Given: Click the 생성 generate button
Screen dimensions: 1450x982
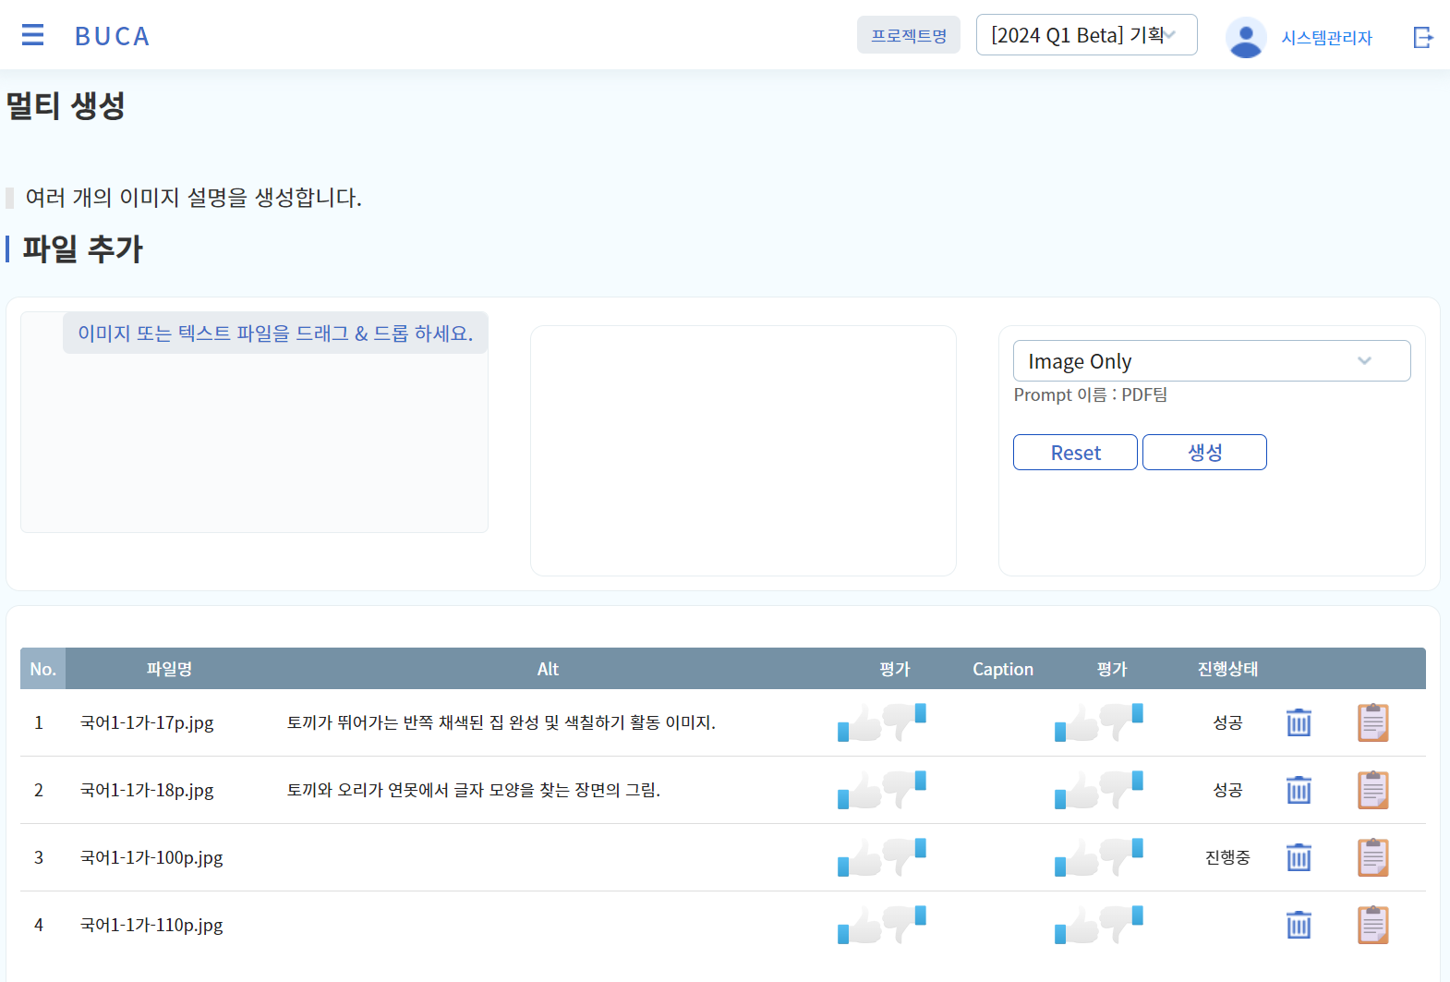Looking at the screenshot, I should pyautogui.click(x=1203, y=453).
